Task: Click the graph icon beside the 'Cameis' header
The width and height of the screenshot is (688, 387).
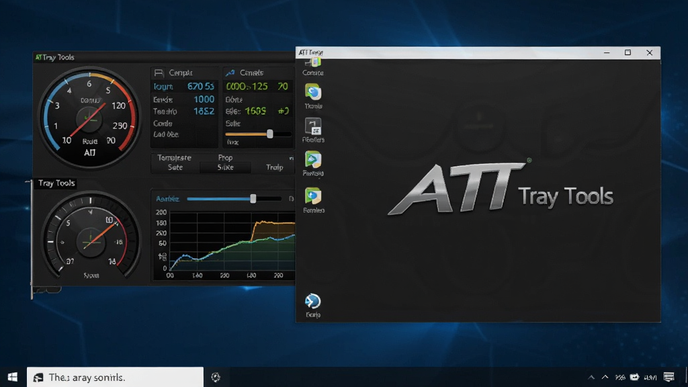Action: pos(230,73)
